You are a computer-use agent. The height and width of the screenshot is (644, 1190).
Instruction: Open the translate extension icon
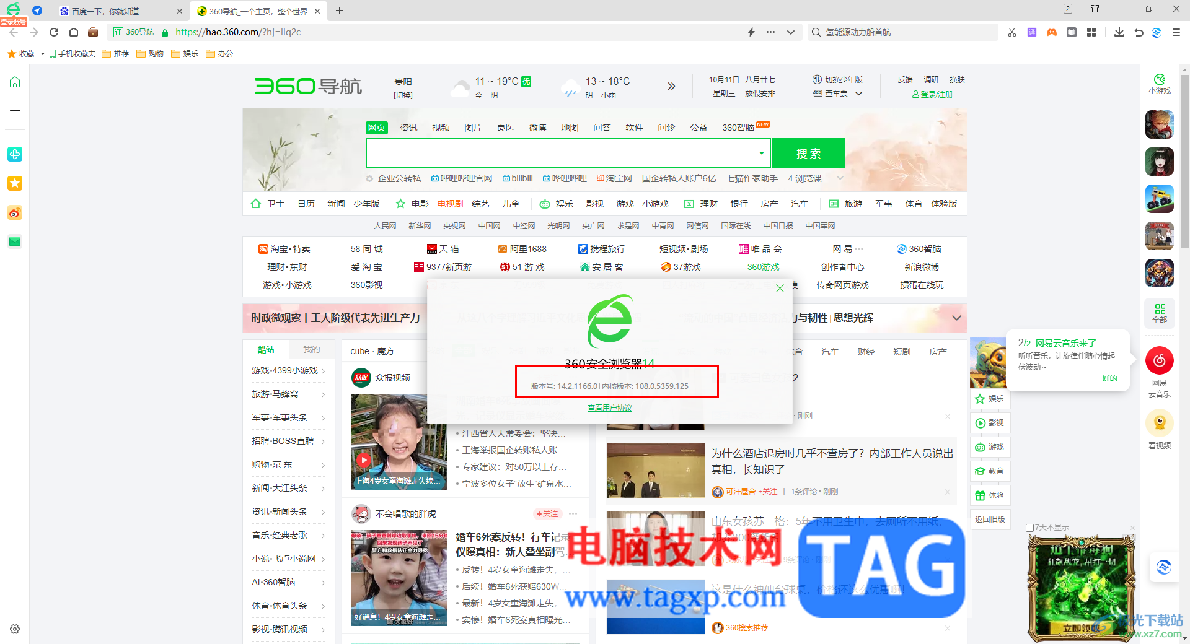(1032, 32)
